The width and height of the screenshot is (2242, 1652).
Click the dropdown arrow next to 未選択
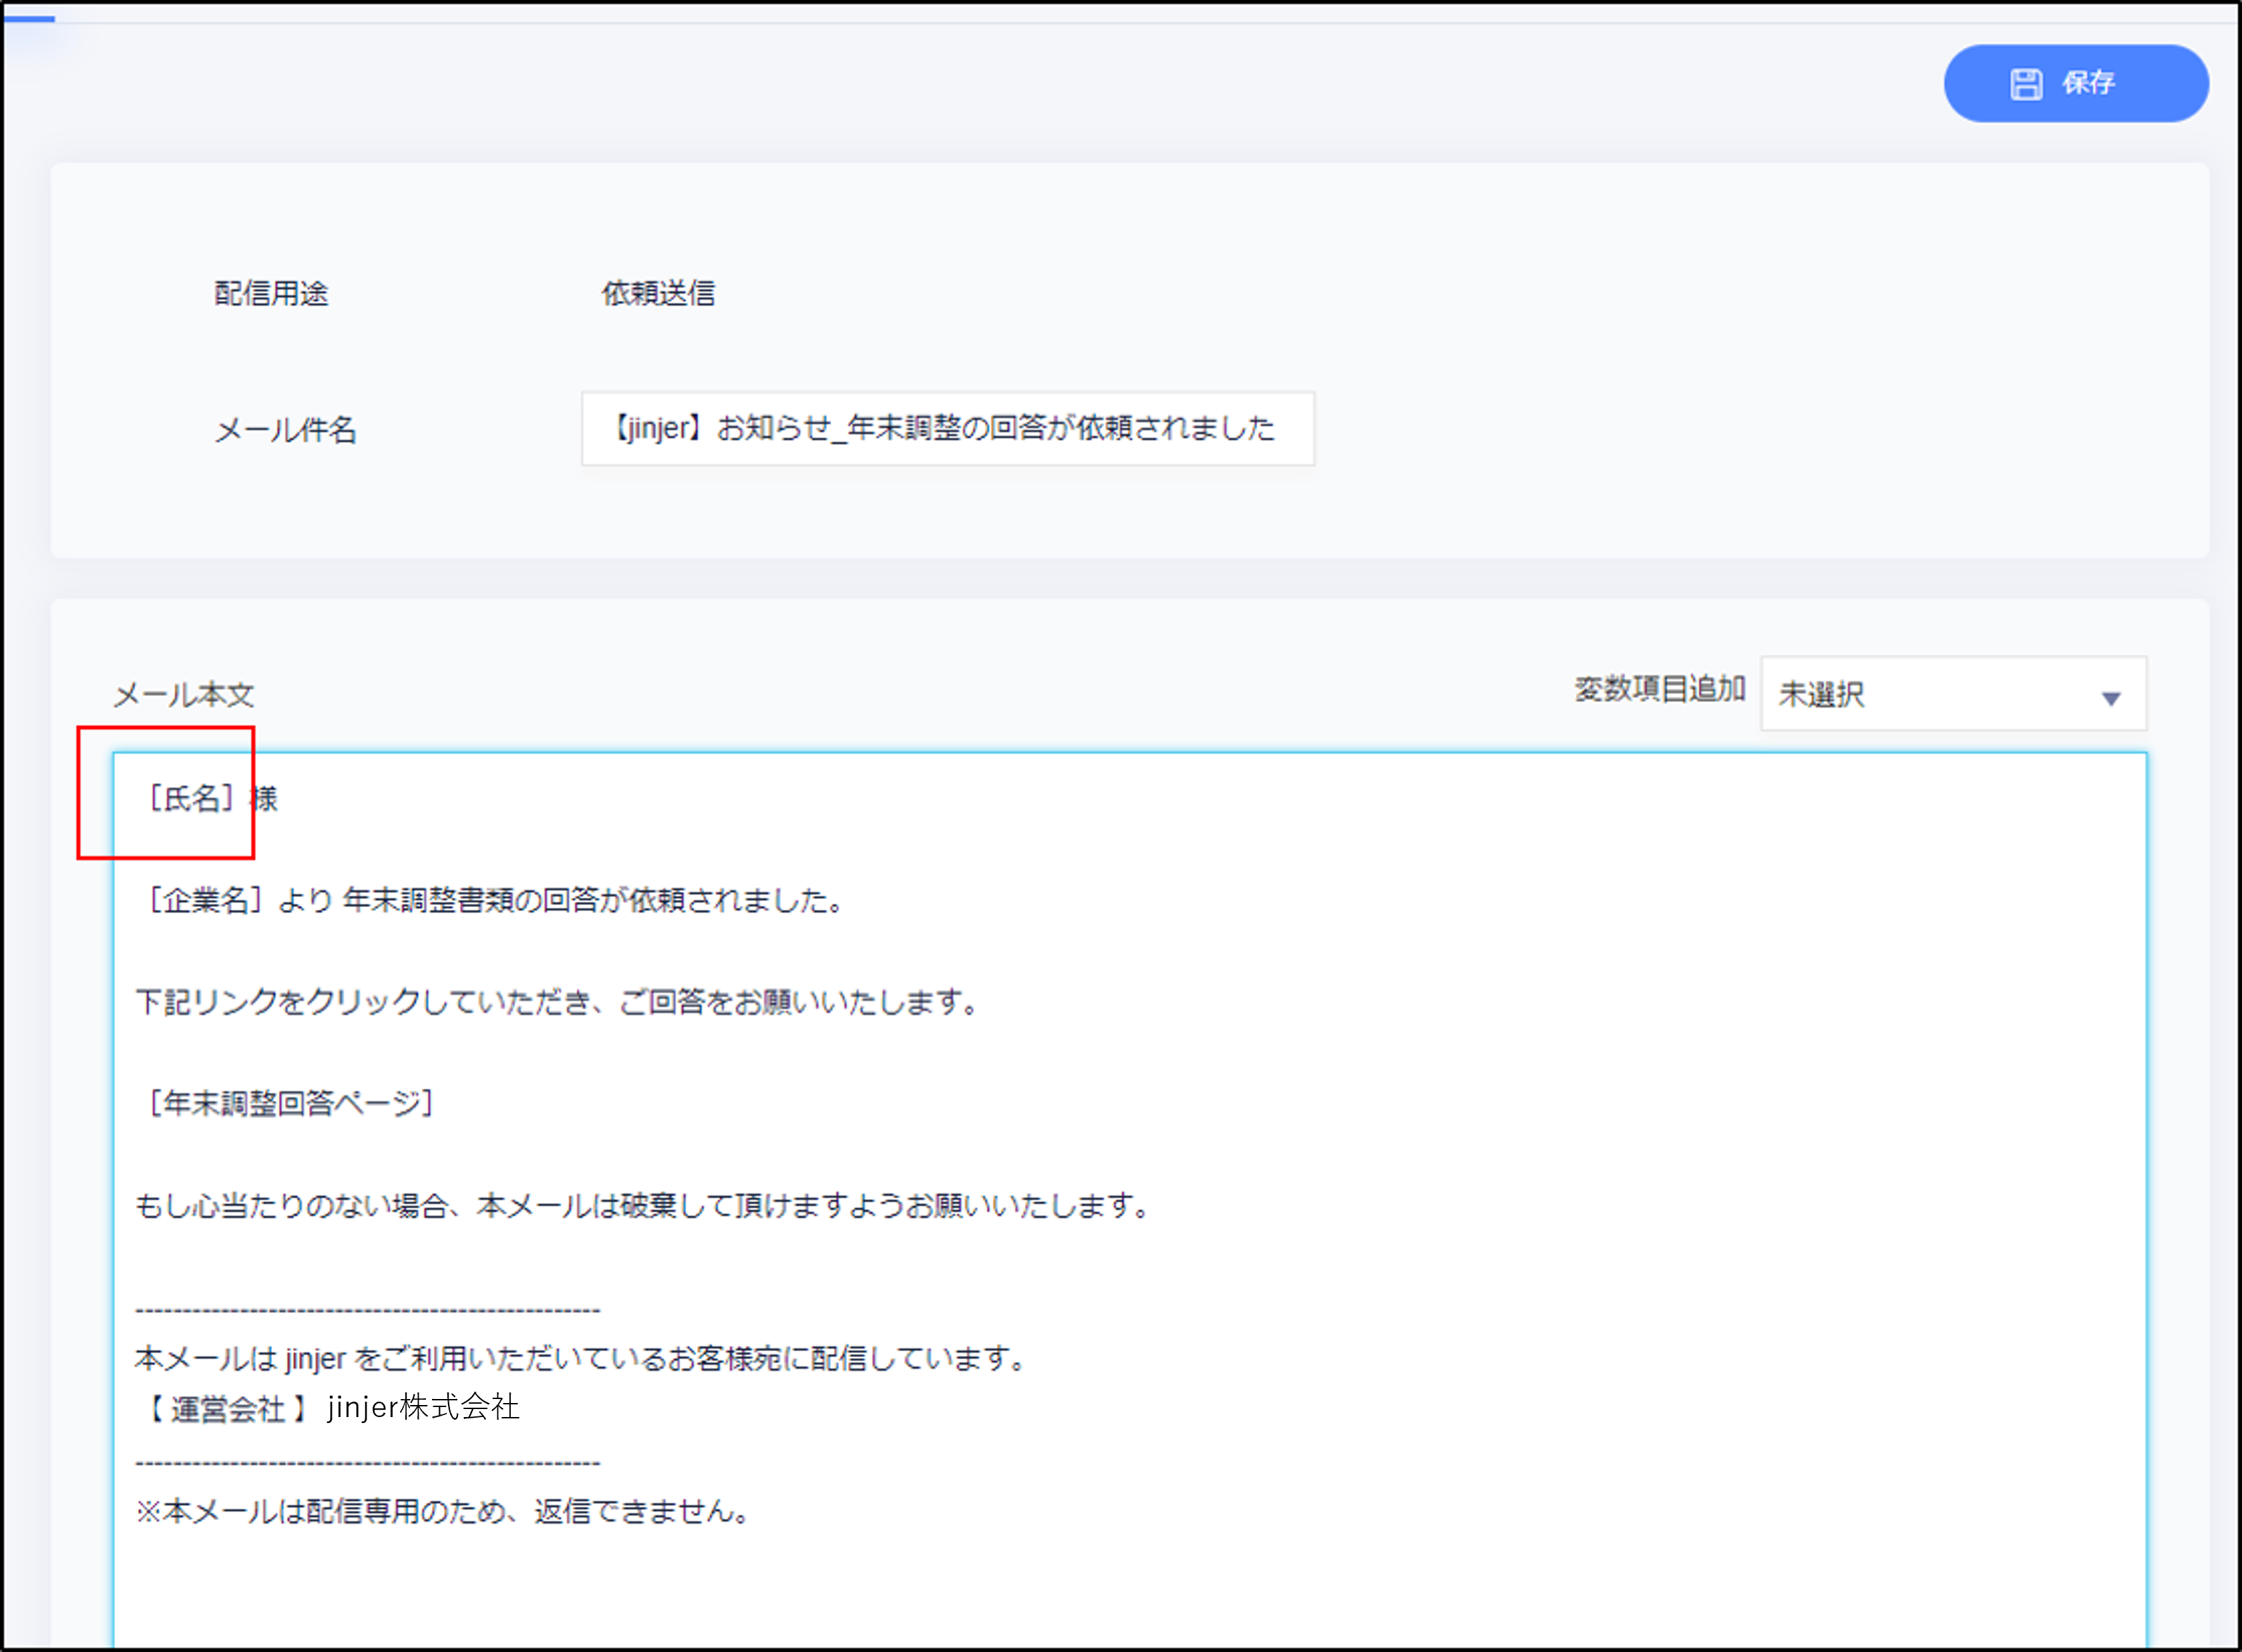(2111, 698)
